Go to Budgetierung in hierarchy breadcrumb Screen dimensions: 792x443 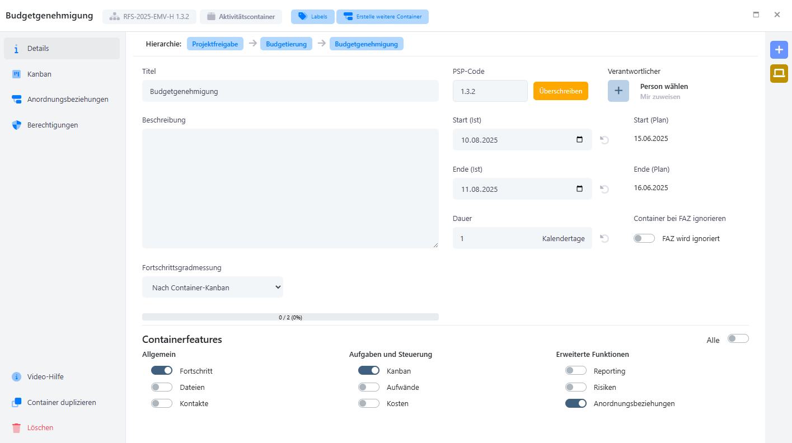pyautogui.click(x=287, y=44)
